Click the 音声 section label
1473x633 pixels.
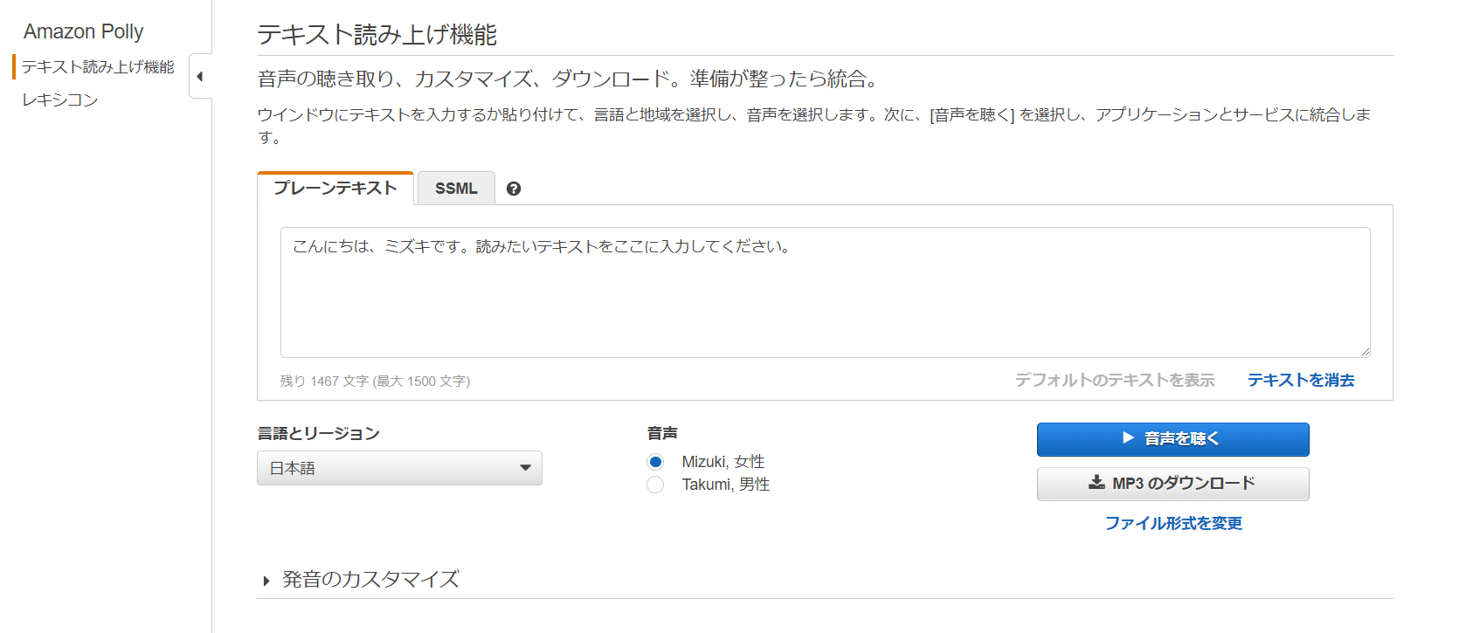pyautogui.click(x=662, y=434)
